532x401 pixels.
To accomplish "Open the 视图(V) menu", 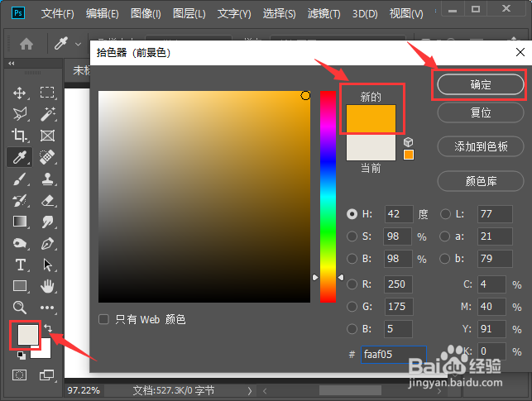I will point(406,14).
